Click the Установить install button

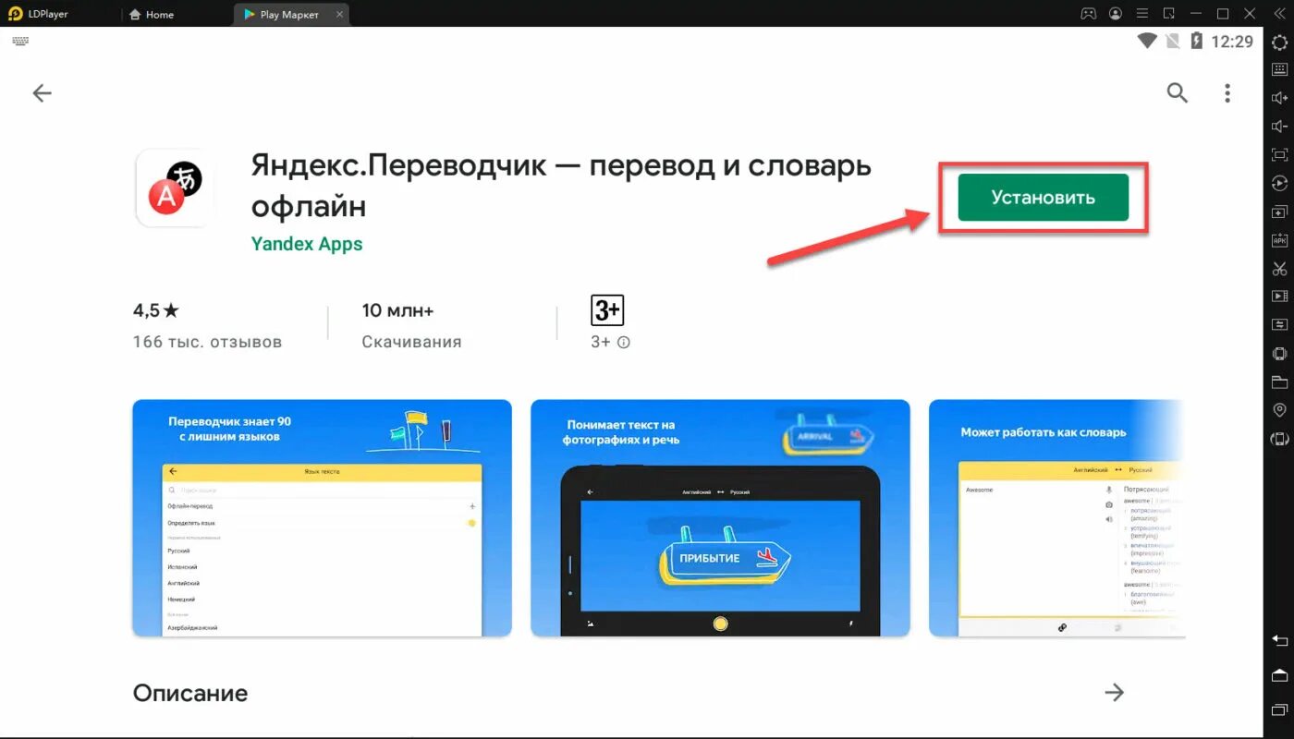[1044, 198]
